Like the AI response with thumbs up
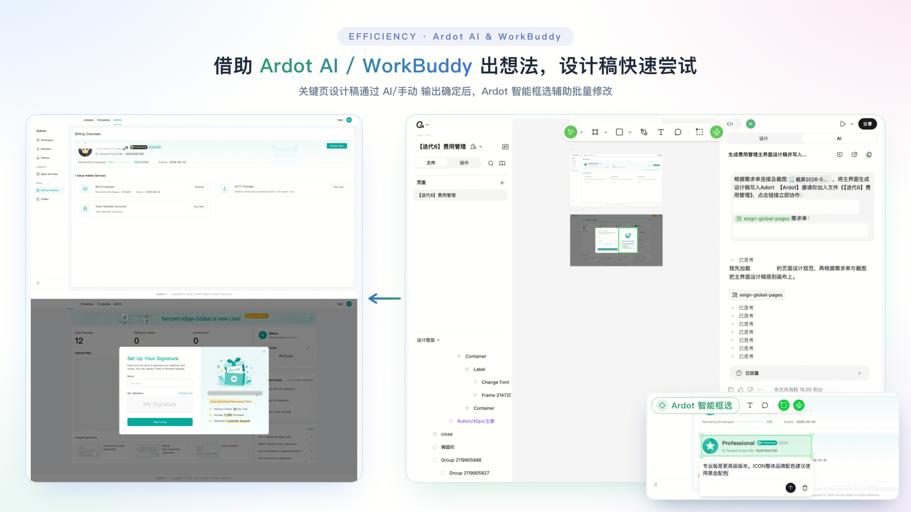The width and height of the screenshot is (911, 512). pyautogui.click(x=740, y=389)
